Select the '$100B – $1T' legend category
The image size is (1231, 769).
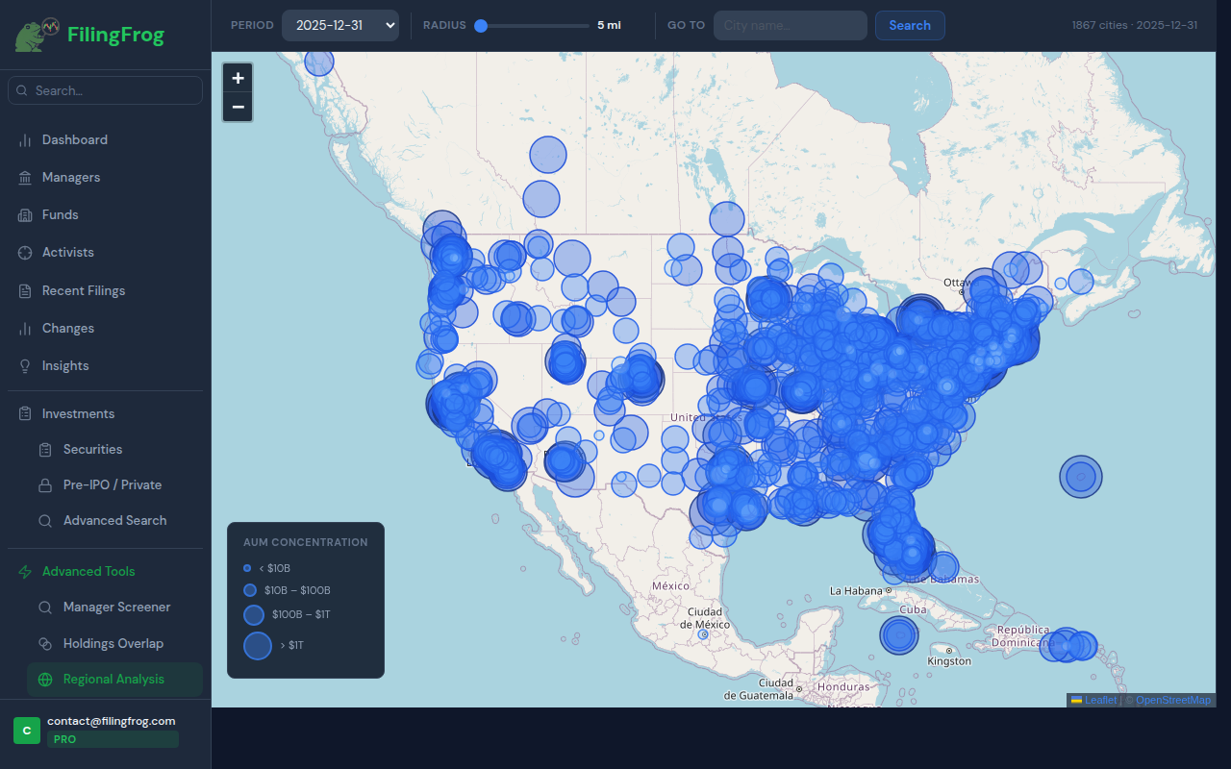[x=293, y=614]
